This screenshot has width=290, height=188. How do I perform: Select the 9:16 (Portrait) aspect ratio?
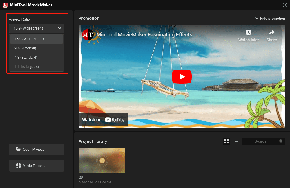click(36, 48)
